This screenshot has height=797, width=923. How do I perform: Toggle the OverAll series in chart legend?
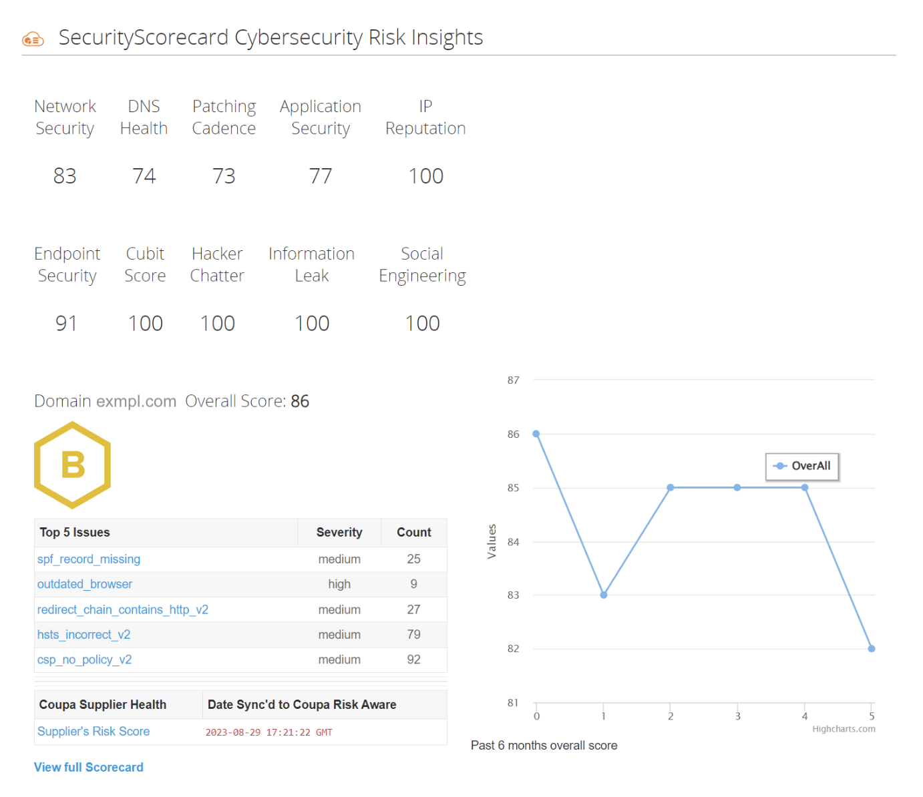[x=801, y=466]
